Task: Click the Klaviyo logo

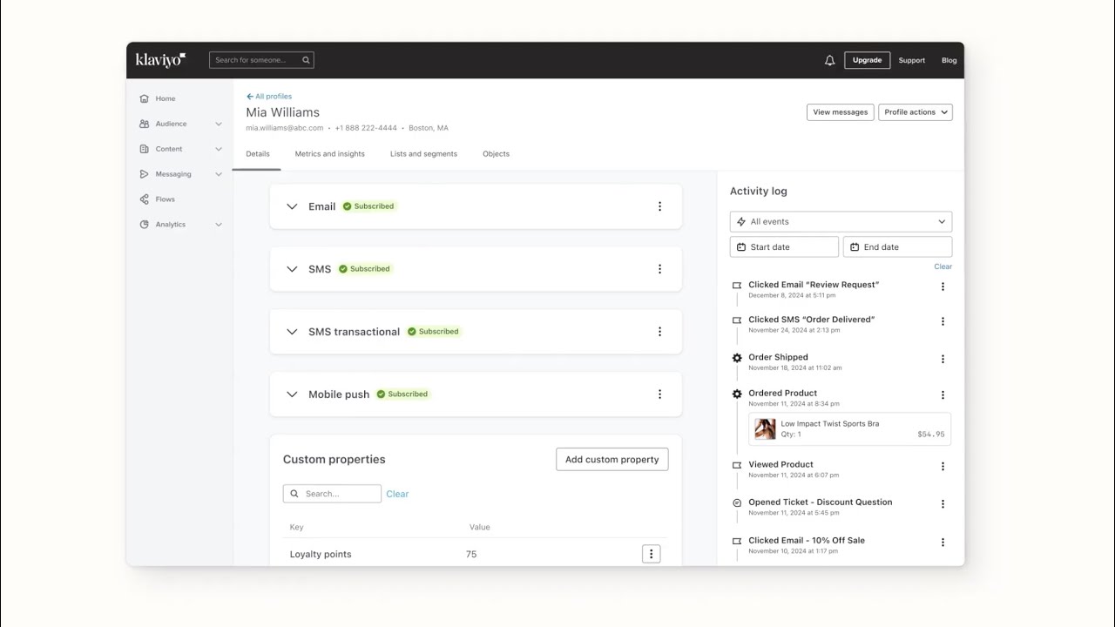Action: [160, 60]
